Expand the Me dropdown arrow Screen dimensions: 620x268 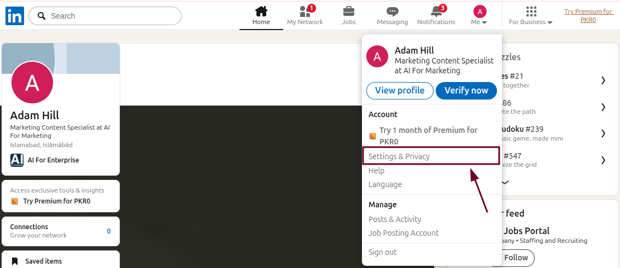click(484, 22)
